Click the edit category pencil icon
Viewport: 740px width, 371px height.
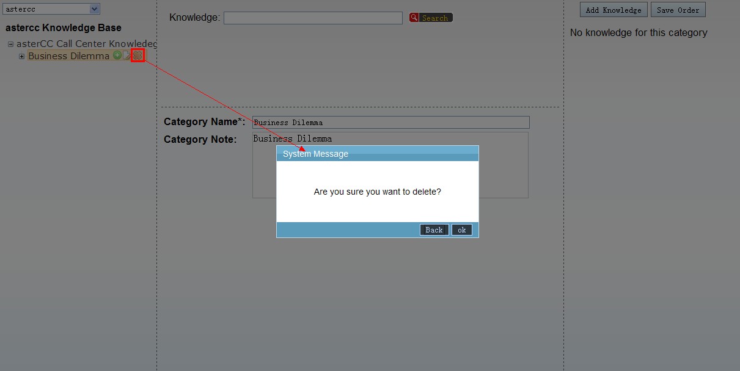click(x=127, y=56)
